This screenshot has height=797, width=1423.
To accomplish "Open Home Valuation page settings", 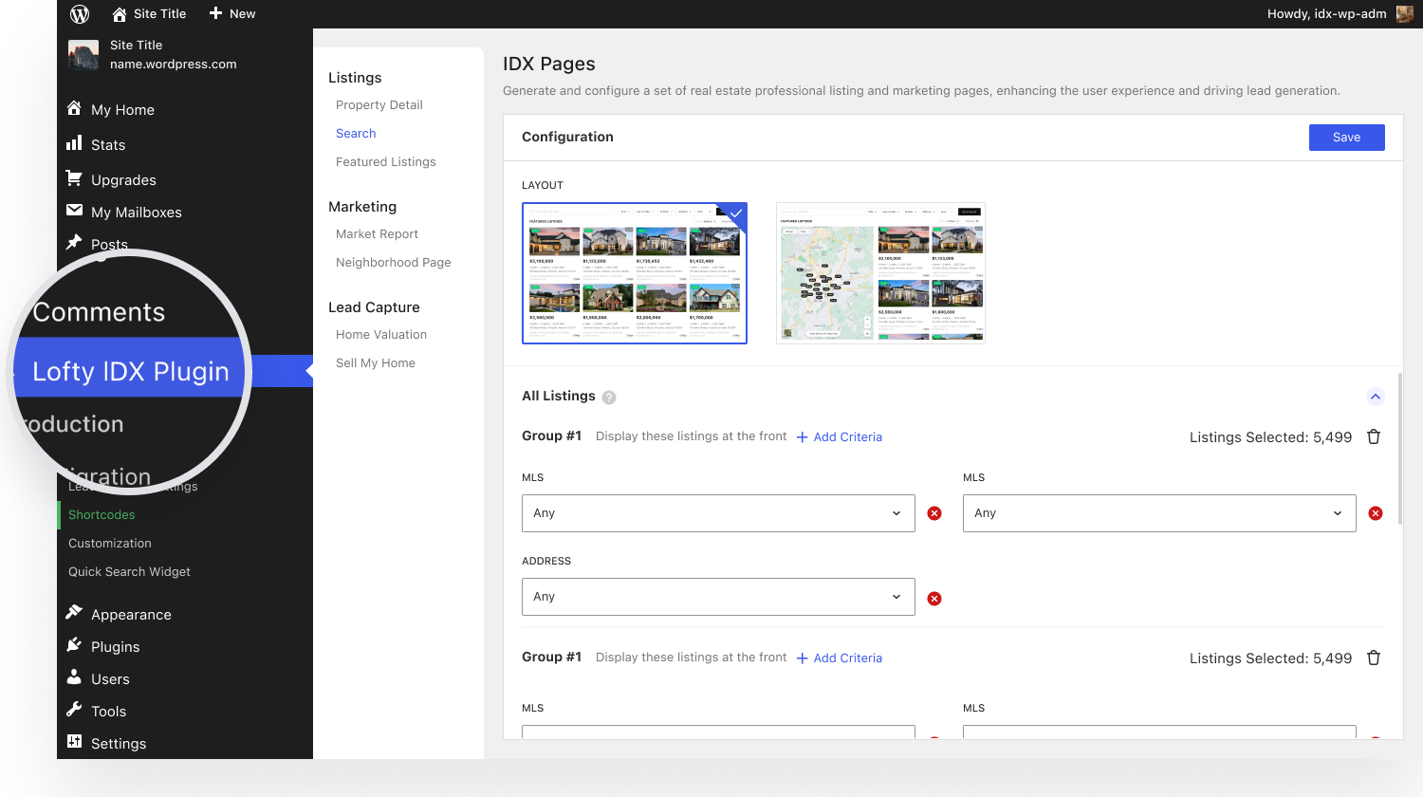I will click(x=381, y=335).
